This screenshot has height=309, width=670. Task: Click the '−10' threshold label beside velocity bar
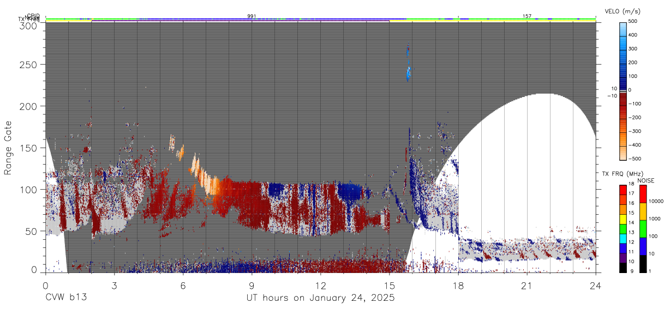coord(612,96)
